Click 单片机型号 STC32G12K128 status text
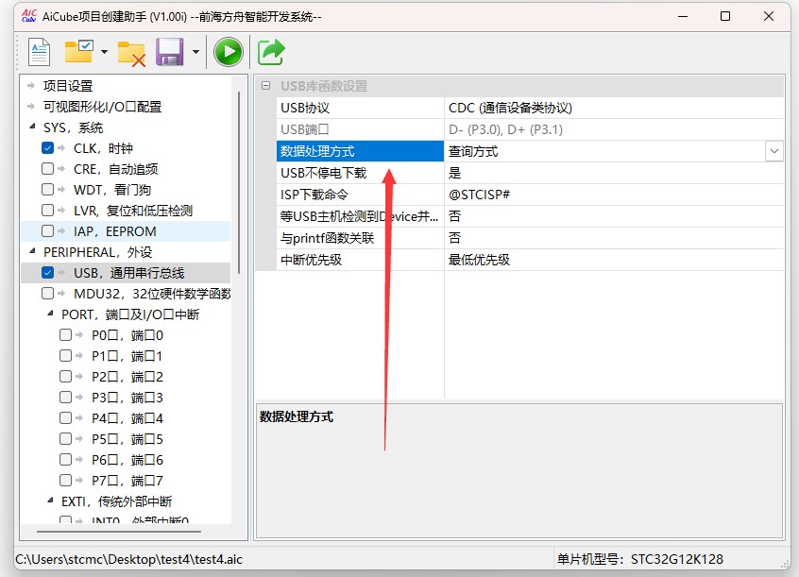This screenshot has height=577, width=799. click(640, 559)
